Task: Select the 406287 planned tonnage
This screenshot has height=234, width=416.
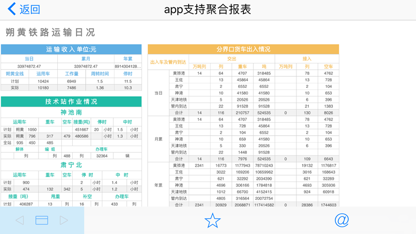Action: pyautogui.click(x=26, y=204)
